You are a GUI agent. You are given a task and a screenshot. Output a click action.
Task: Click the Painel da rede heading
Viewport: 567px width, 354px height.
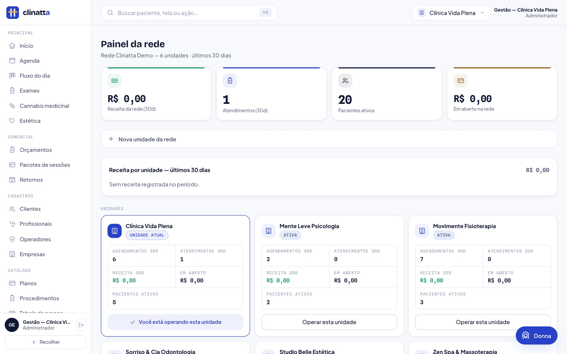pos(133,44)
